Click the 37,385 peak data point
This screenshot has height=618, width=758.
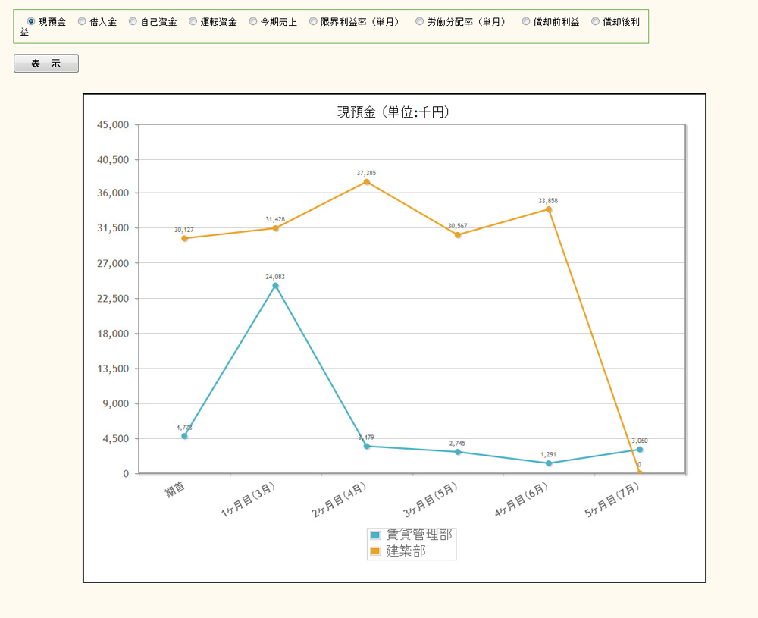[x=367, y=182]
